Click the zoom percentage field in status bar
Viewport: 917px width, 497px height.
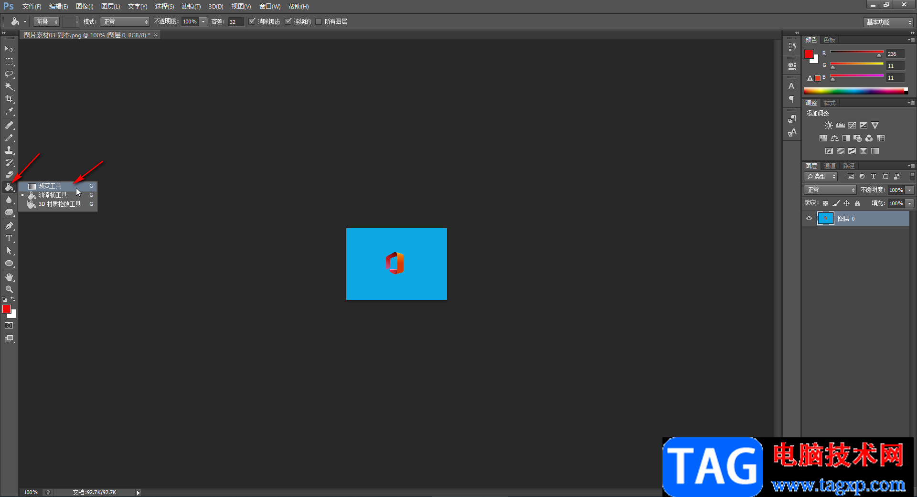pos(31,492)
